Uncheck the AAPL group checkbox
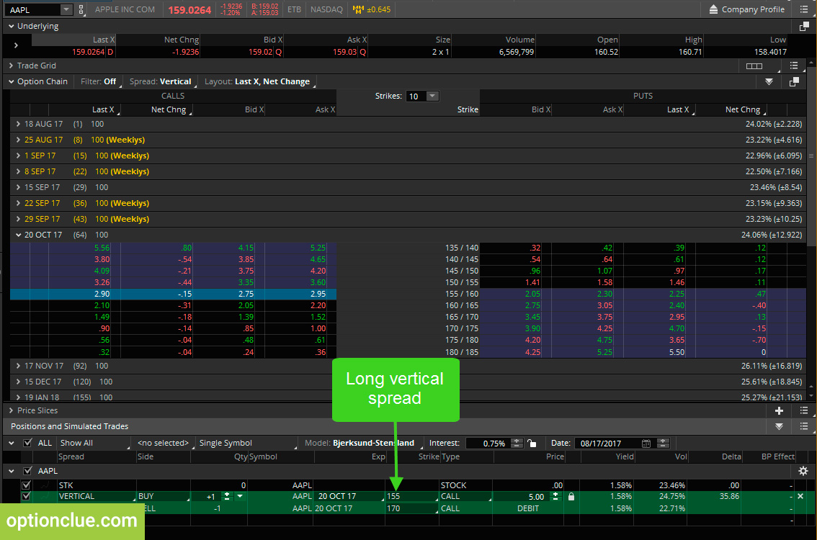 point(27,471)
